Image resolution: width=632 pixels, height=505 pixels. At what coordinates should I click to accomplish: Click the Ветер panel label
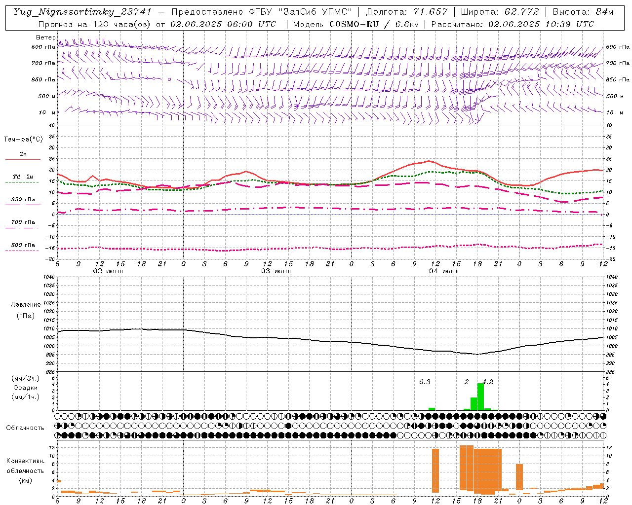pos(45,37)
